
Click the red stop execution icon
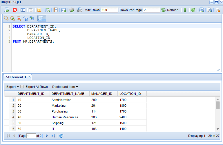(x=15, y=10)
